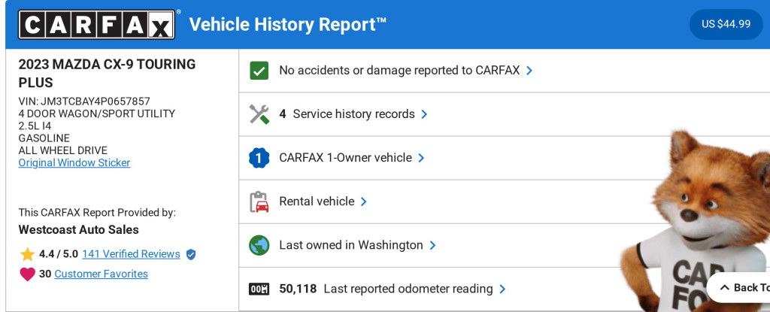Click the blue verified shield badge
The height and width of the screenshot is (312, 770).
(191, 255)
